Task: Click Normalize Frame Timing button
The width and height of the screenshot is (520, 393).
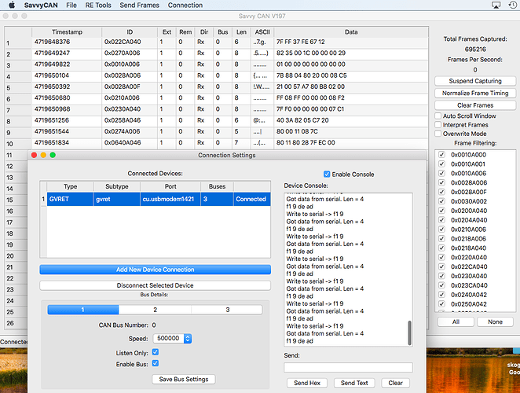Action: click(x=475, y=94)
